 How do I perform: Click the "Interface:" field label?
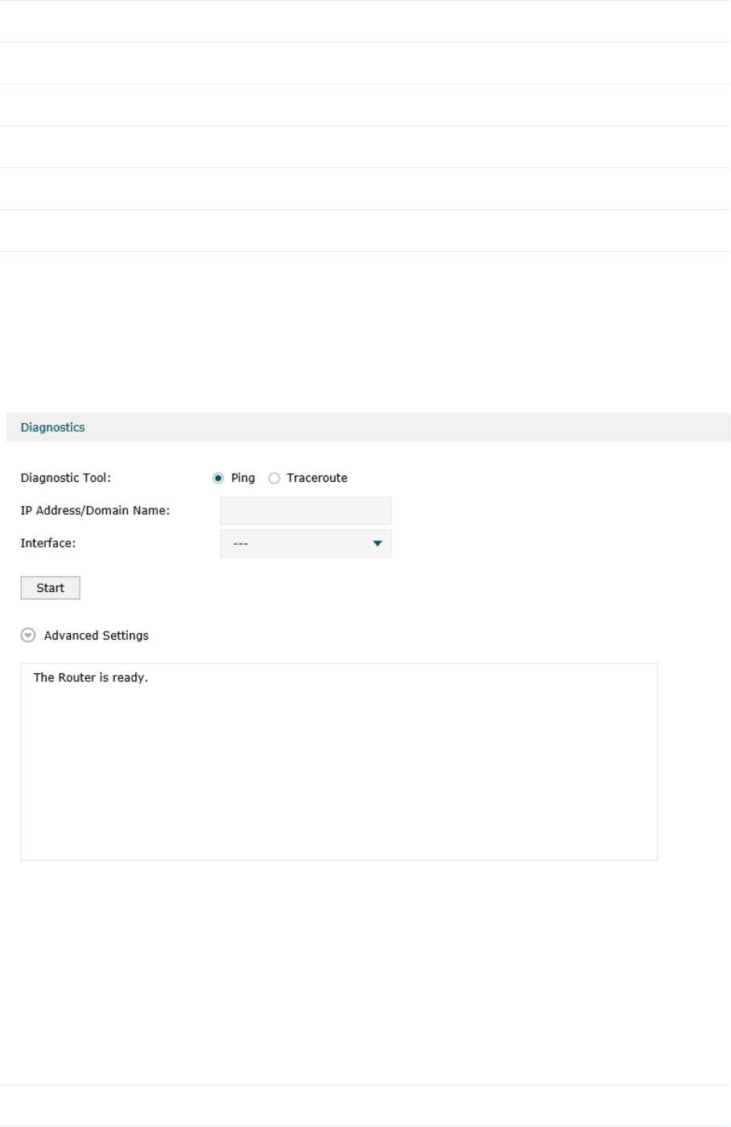tap(48, 544)
